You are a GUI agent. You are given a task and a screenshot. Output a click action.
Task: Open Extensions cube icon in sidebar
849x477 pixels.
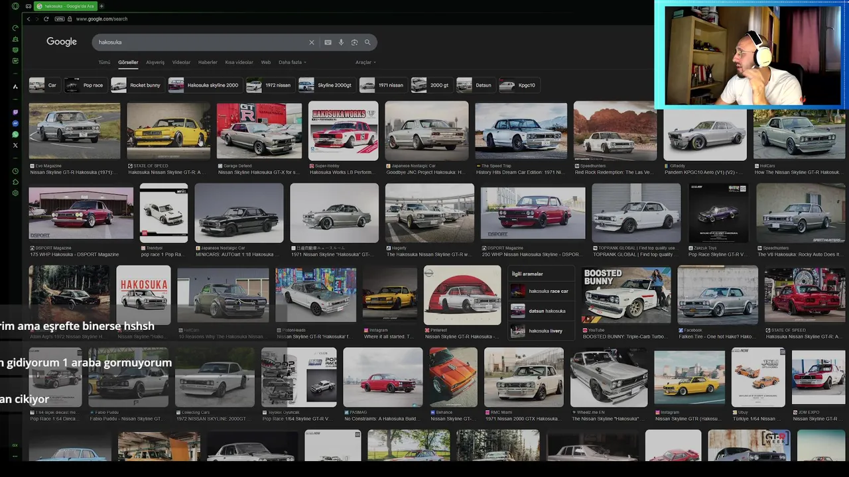(x=15, y=182)
